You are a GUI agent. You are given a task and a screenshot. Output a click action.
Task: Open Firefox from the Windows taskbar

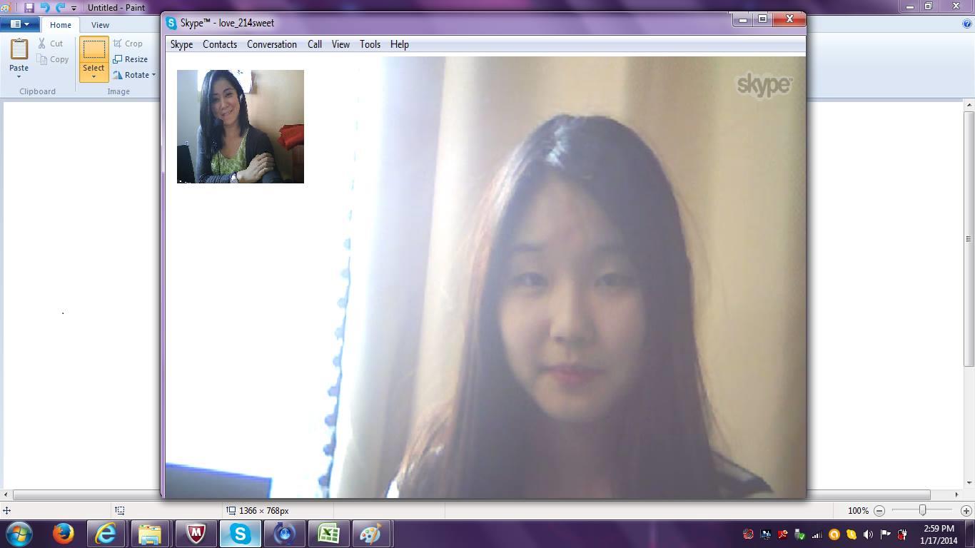point(64,533)
